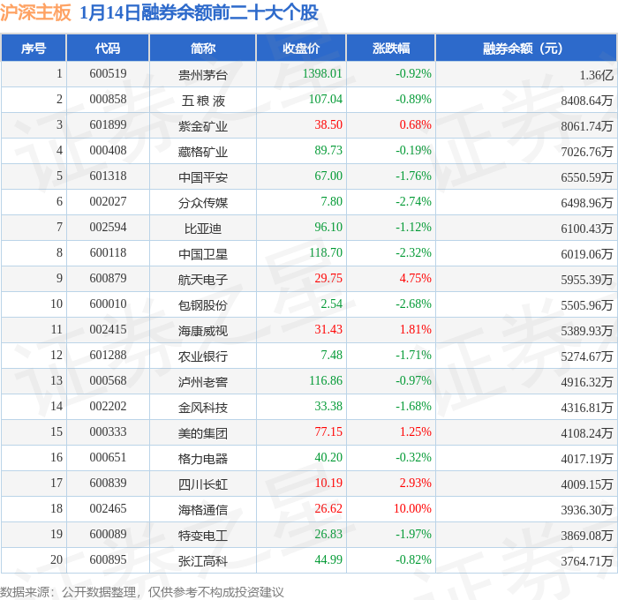Screen dimensions: 618x600
Task: Select the stock name 比亚迪
Action: [202, 229]
